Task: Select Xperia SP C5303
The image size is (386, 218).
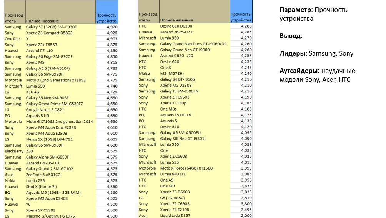Action: coord(41,210)
